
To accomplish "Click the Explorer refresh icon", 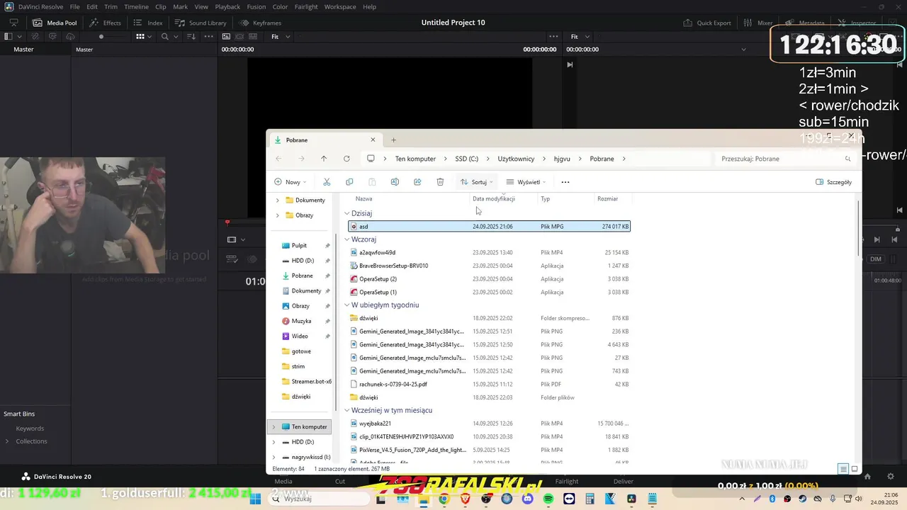I will click(x=347, y=159).
